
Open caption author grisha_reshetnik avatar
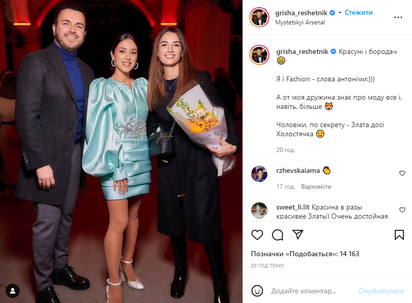point(259,55)
